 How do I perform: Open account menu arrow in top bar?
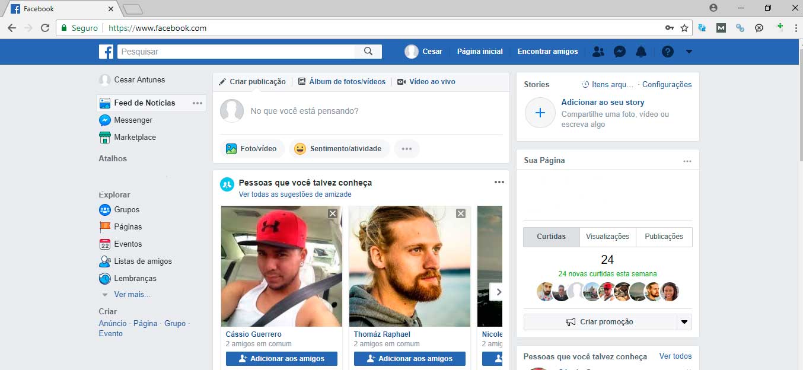pyautogui.click(x=689, y=52)
